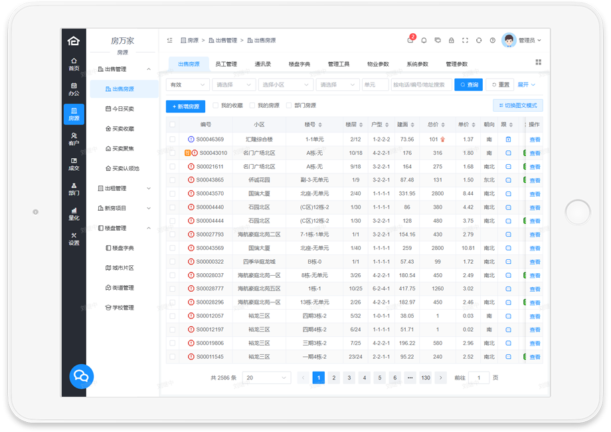
Task: Toggle fullscreen icon in header
Action: click(x=465, y=40)
